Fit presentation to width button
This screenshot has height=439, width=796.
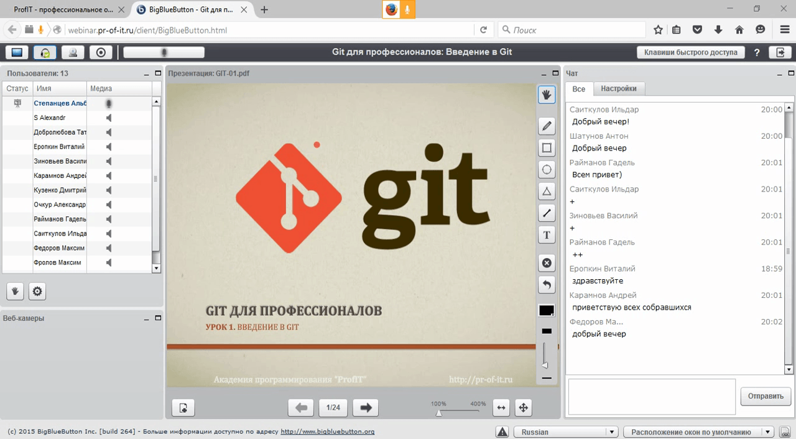501,408
